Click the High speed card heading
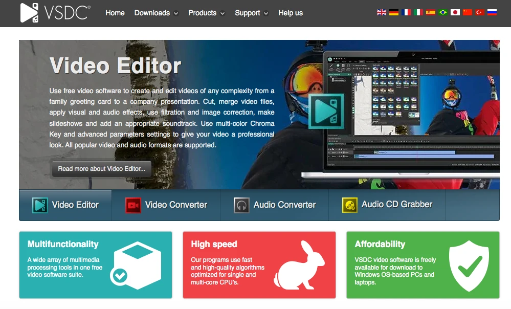 coord(214,244)
